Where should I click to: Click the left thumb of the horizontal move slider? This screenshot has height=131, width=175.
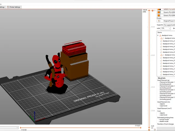(21, 128)
